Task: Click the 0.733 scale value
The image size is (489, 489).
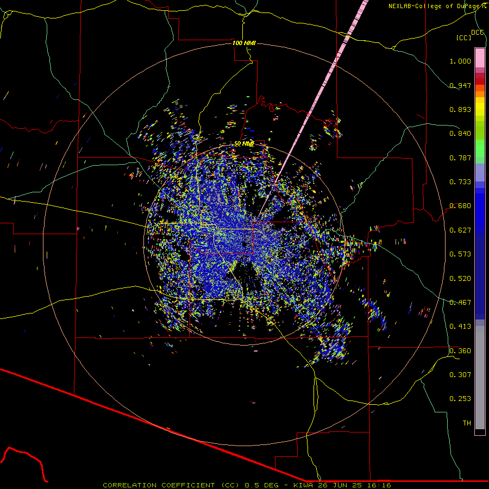Action: coord(460,182)
